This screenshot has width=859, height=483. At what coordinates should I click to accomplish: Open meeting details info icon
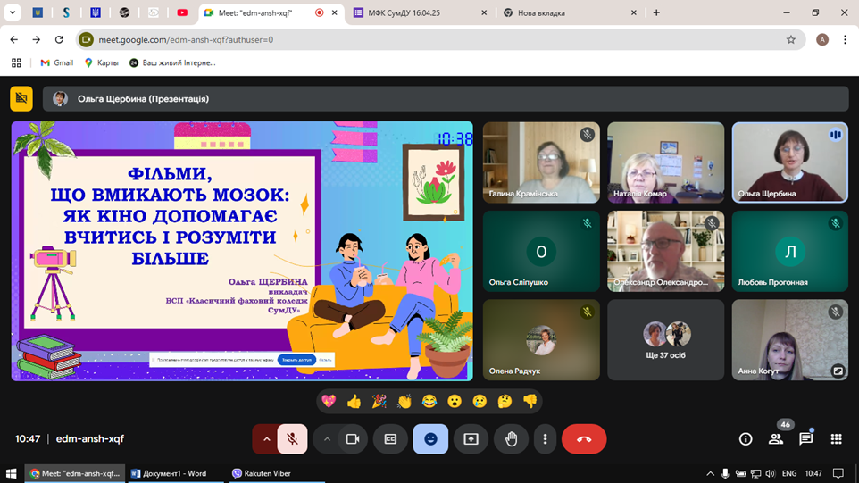click(x=746, y=439)
